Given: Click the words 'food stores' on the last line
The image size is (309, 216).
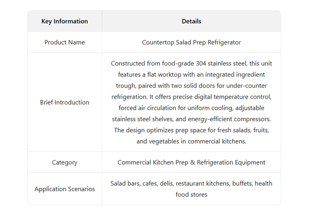Looking at the screenshot, I should point(191,195).
